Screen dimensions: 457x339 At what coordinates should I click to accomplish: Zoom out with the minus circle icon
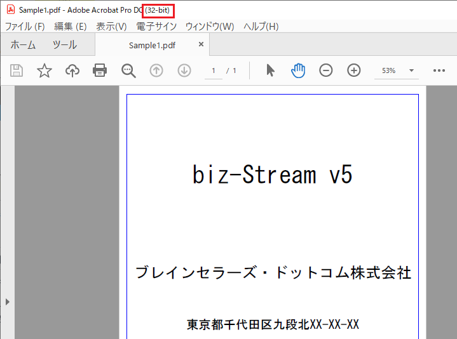tap(326, 70)
